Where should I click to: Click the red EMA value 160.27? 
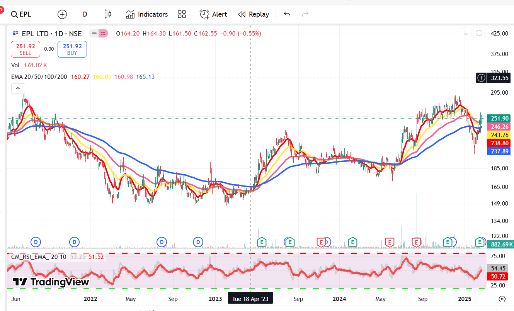pos(80,77)
